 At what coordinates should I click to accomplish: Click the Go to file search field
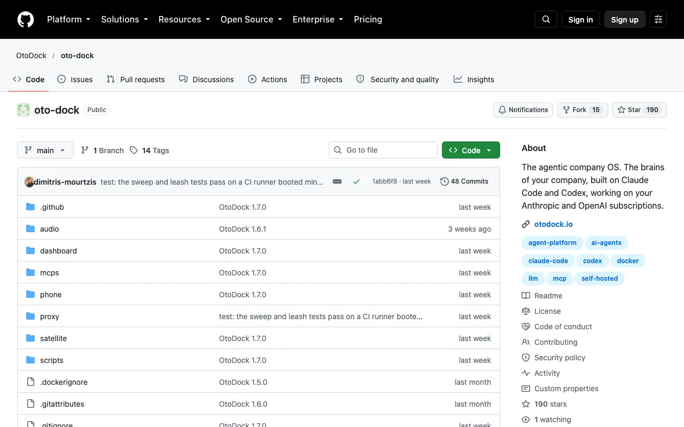pos(383,150)
